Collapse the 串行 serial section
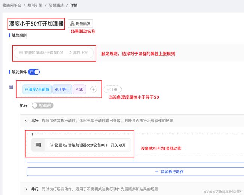The image size is (244, 195). [26, 121]
